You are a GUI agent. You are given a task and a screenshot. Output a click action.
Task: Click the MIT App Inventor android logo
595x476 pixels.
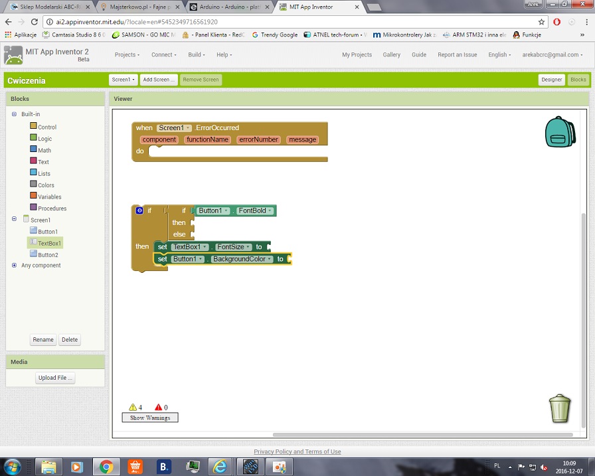(13, 55)
